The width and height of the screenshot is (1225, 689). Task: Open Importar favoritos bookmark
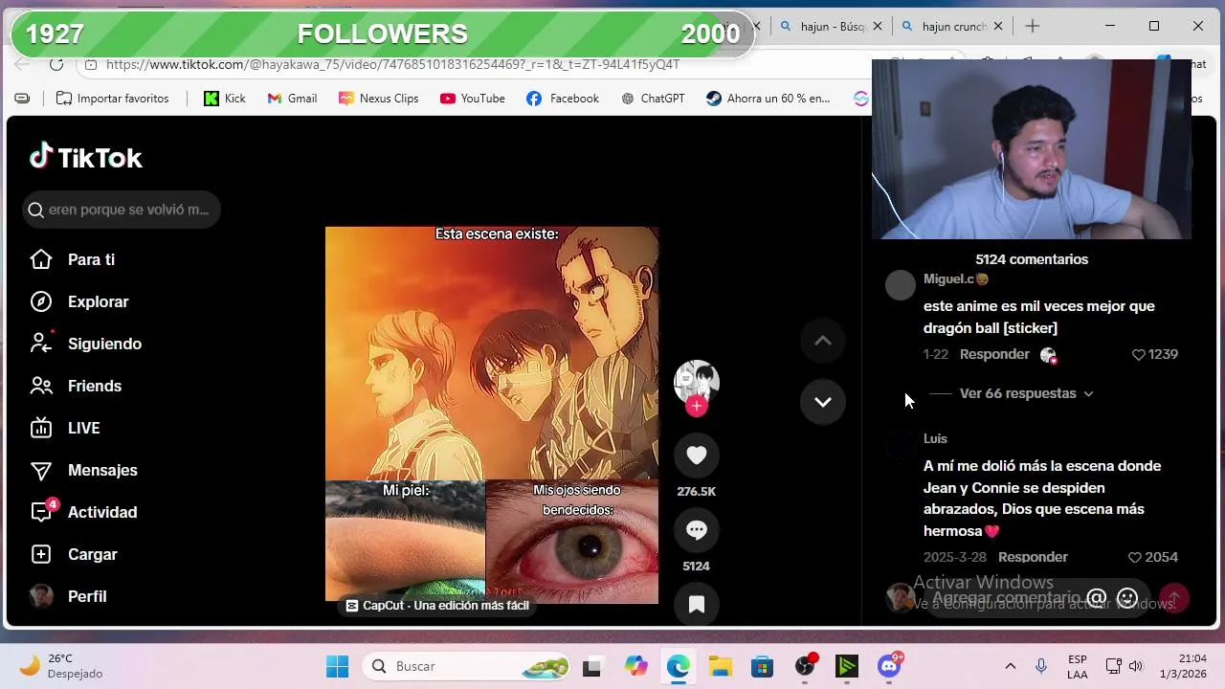pos(112,99)
